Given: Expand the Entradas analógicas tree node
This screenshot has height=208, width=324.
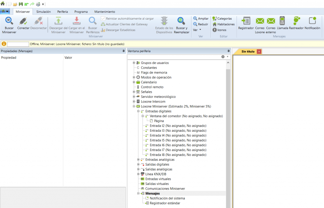Looking at the screenshot, I should point(138,160).
